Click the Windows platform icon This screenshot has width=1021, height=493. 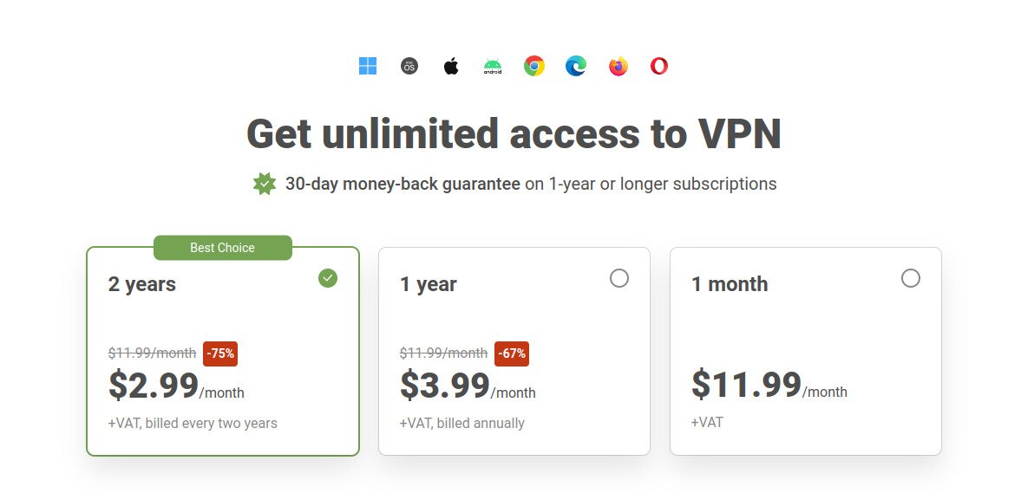(x=368, y=66)
